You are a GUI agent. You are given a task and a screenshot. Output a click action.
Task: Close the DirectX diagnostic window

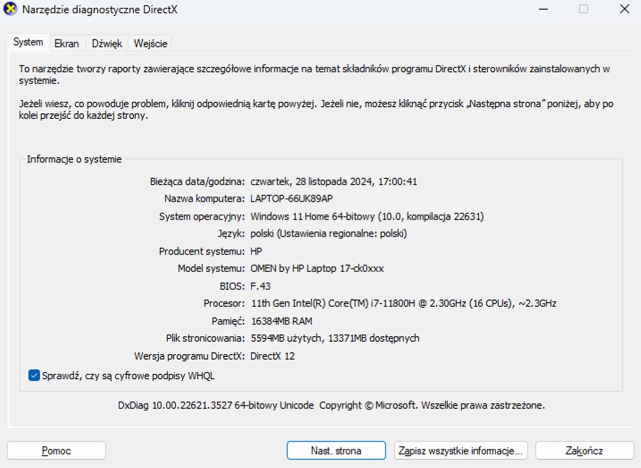[x=624, y=9]
